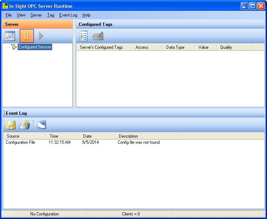Click the Server panel header

click(37, 24)
